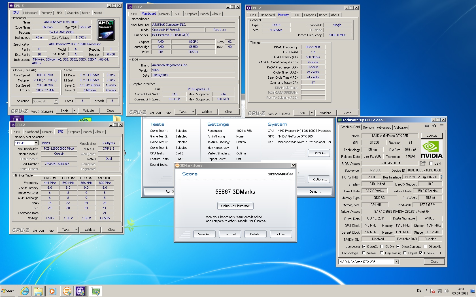Screen dimensions: 476x297
Task: Click To Excel in the 3DMark Score dialog
Action: pos(230,234)
